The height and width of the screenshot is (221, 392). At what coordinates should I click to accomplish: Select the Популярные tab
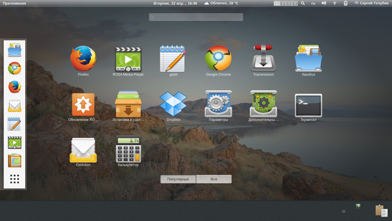(178, 179)
